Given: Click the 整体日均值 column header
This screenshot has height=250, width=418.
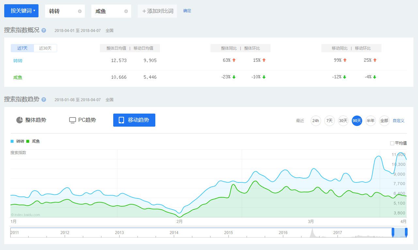Looking at the screenshot, I should (116, 48).
